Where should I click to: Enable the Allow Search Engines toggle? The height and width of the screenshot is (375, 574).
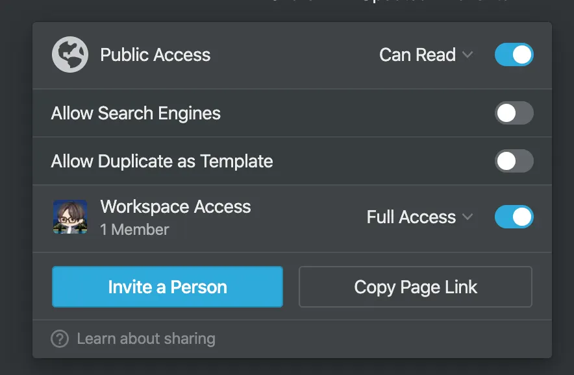point(514,114)
